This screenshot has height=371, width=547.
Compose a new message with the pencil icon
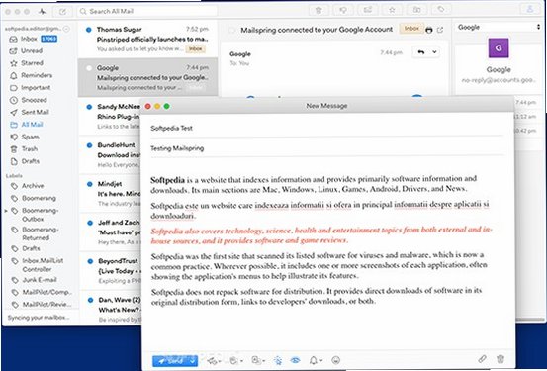click(62, 12)
